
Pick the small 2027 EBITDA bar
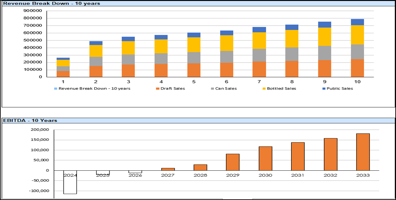[x=168, y=169]
